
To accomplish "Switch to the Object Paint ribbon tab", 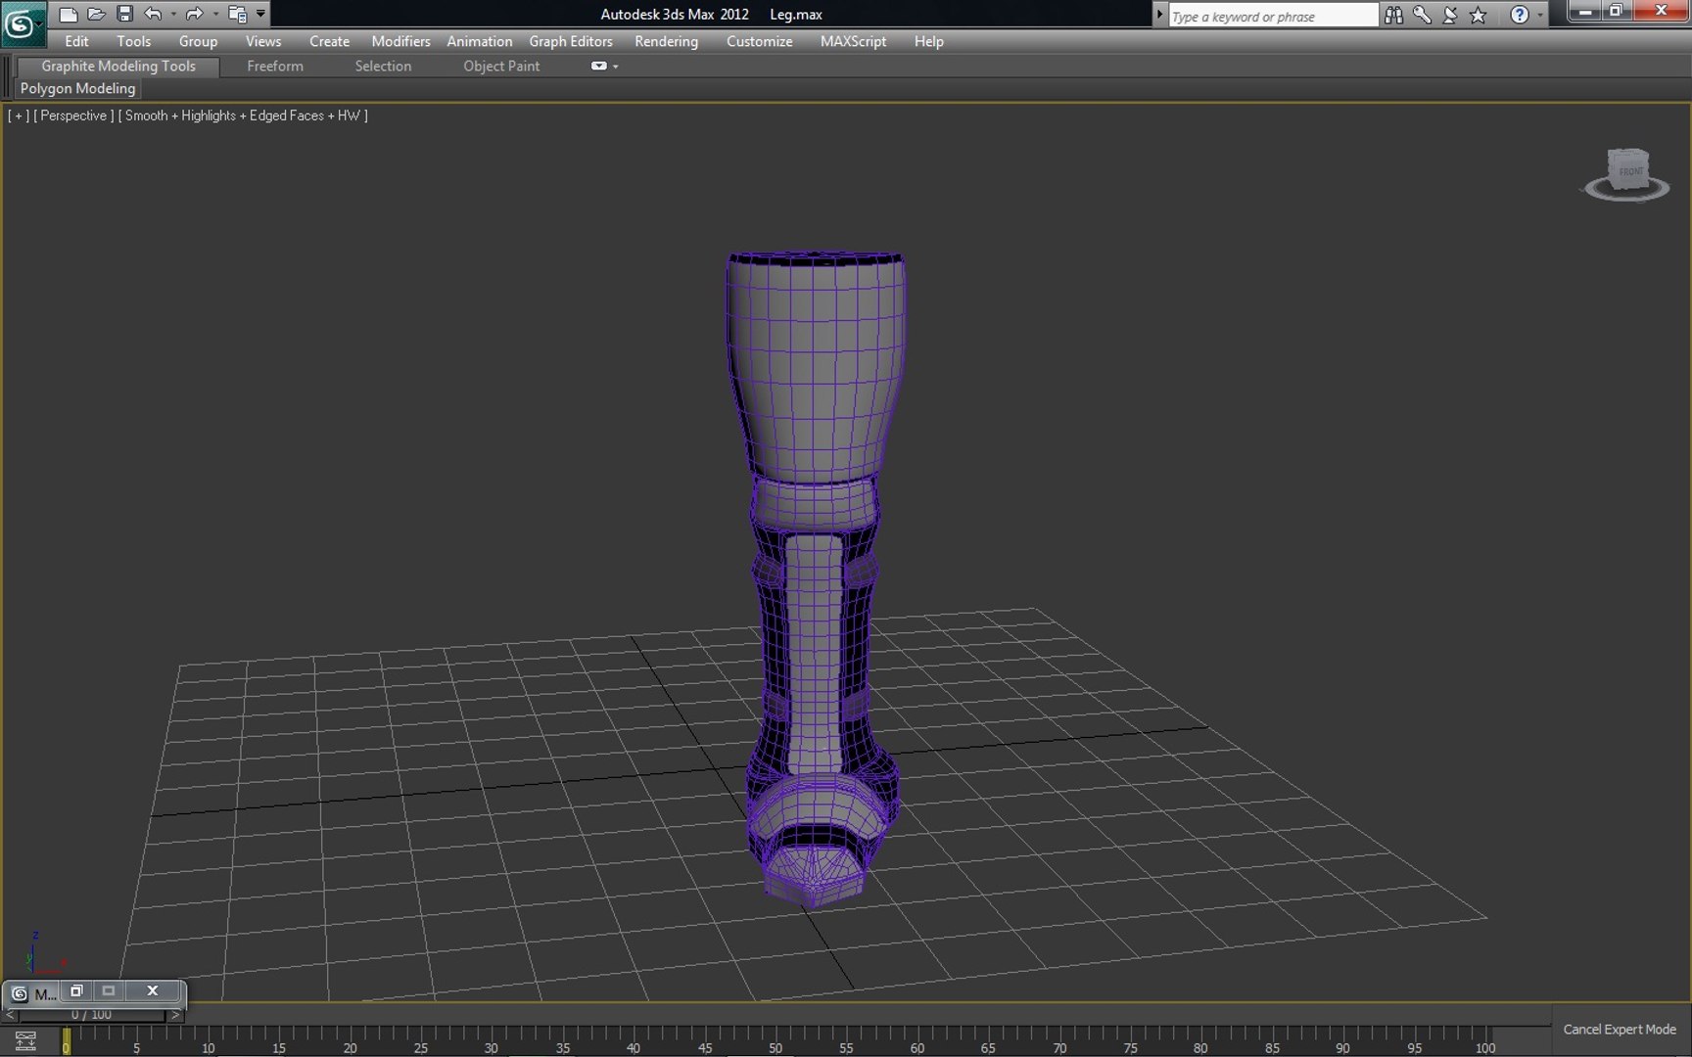I will [x=501, y=66].
